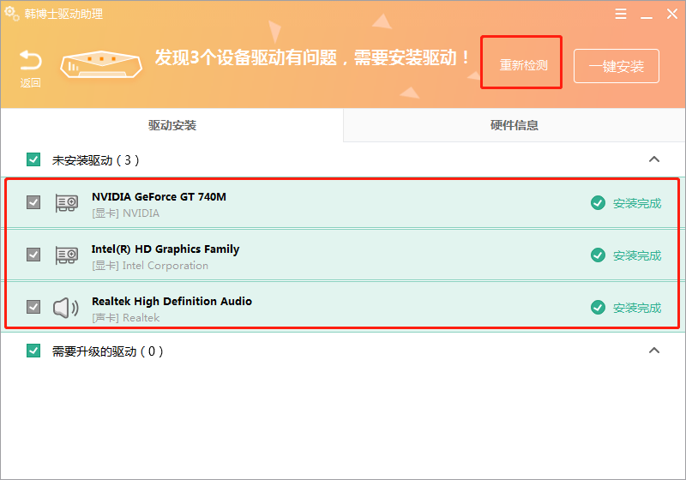Click the green checkmark beside NVIDIA 安装完成
The height and width of the screenshot is (480, 686).
pos(598,203)
